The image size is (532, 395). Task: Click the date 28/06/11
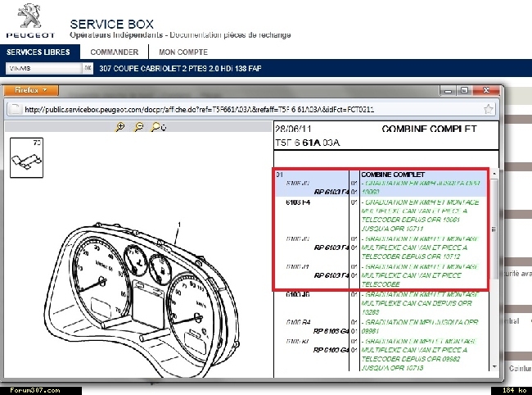click(293, 129)
